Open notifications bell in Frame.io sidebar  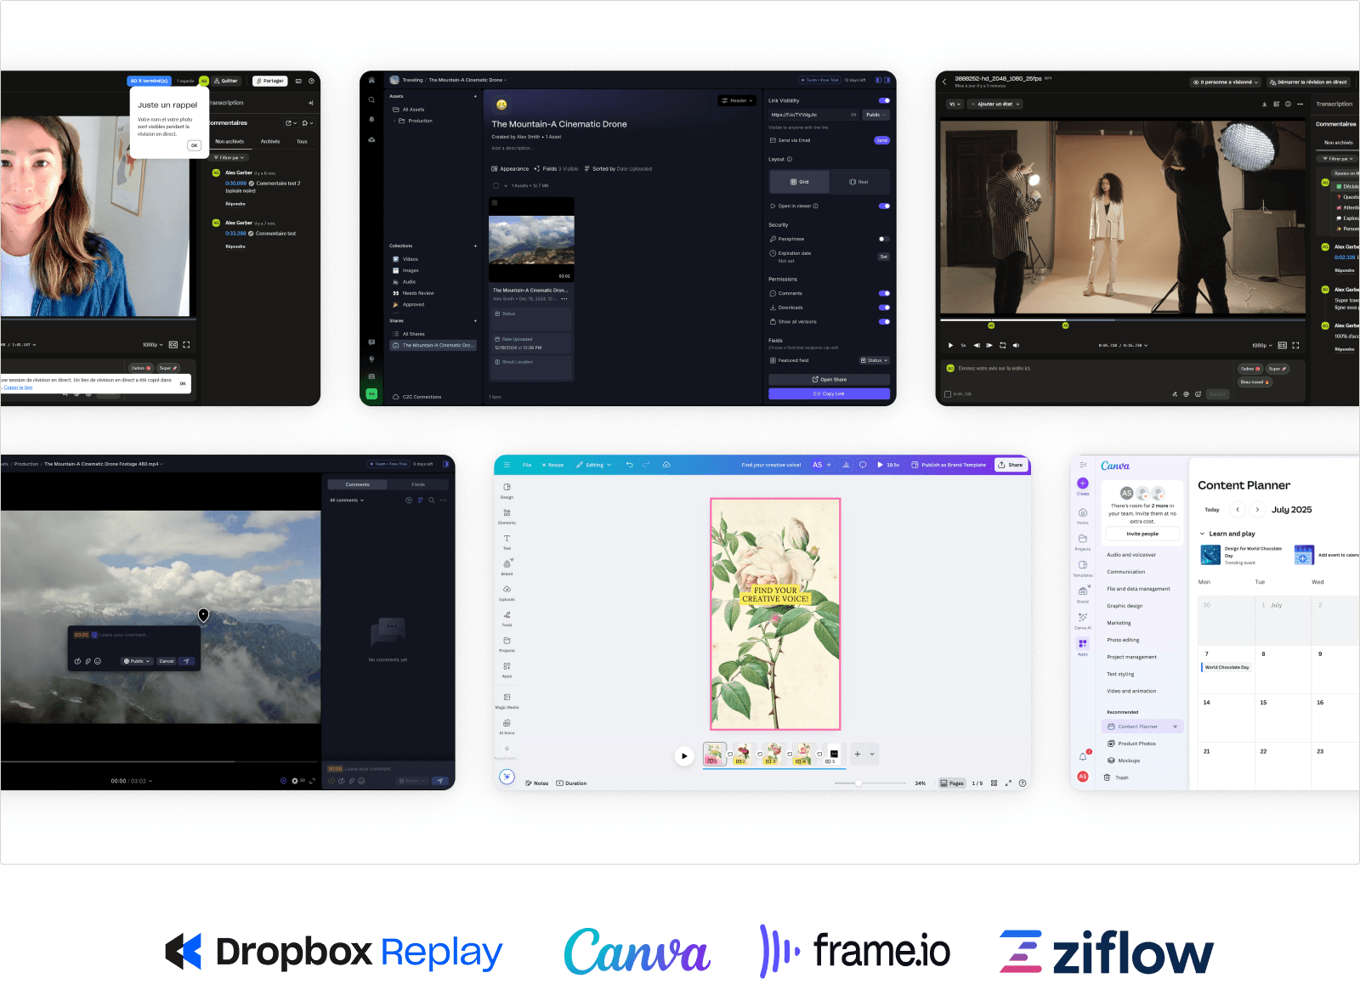pos(371,119)
